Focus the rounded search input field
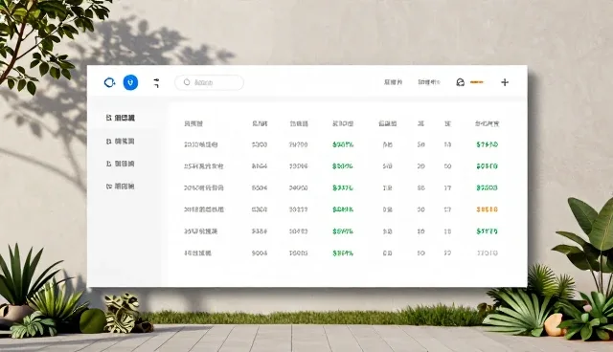Viewport: 613px width, 352px height. [209, 82]
